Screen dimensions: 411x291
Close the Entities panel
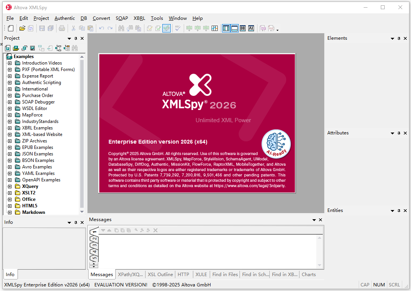405,211
